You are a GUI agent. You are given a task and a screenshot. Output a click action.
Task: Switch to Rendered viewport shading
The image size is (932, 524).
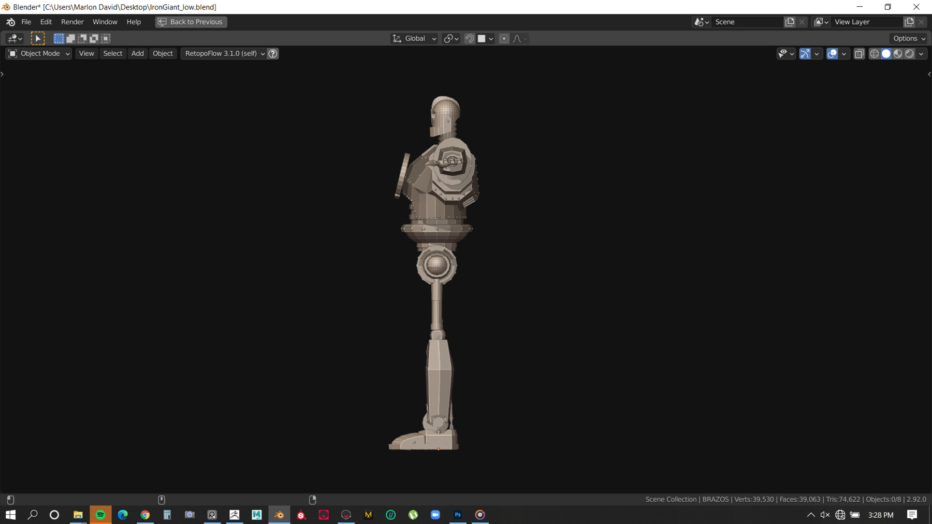pyautogui.click(x=910, y=54)
